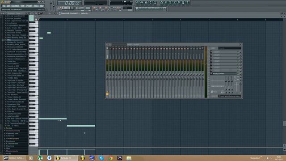Click the first mixer EQ band slider
This screenshot has width=286, height=161.
tap(226, 80)
